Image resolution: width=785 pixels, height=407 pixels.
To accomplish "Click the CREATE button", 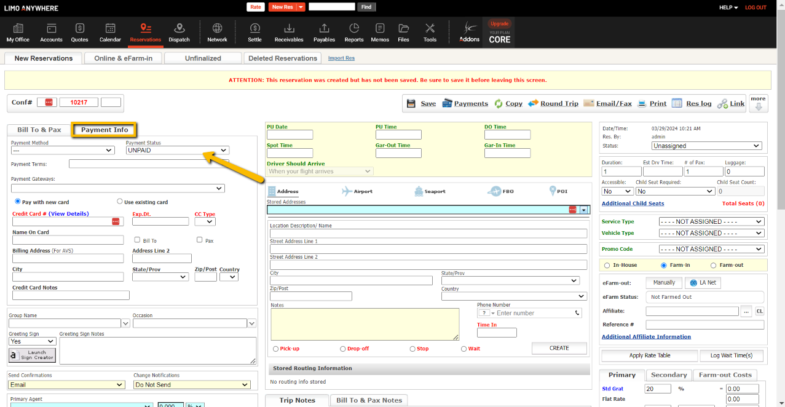I will pyautogui.click(x=559, y=348).
